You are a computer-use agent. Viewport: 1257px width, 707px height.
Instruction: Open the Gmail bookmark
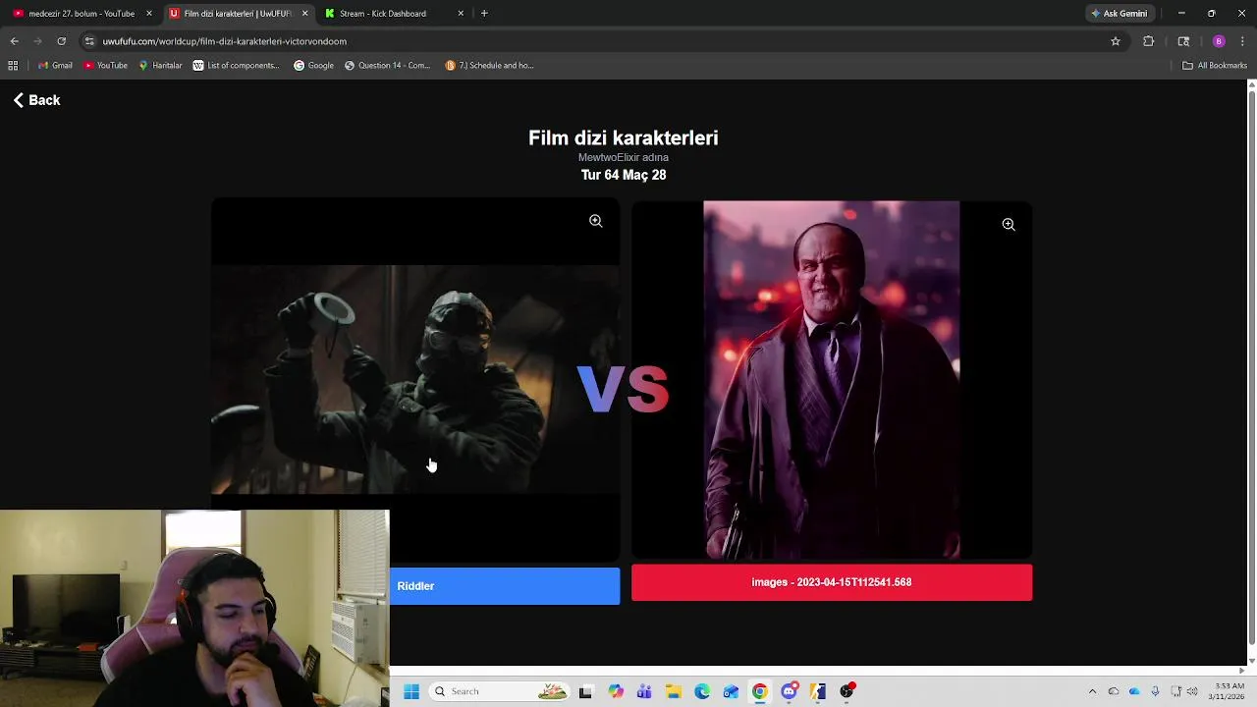[55, 66]
